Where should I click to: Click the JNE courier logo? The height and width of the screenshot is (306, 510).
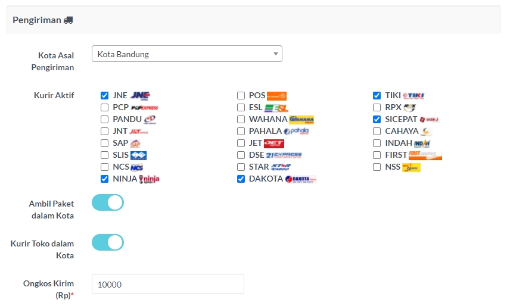point(140,95)
